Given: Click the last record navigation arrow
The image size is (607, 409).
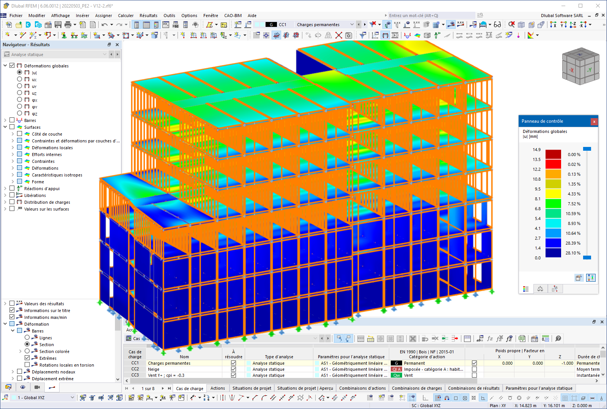Looking at the screenshot, I should 169,388.
